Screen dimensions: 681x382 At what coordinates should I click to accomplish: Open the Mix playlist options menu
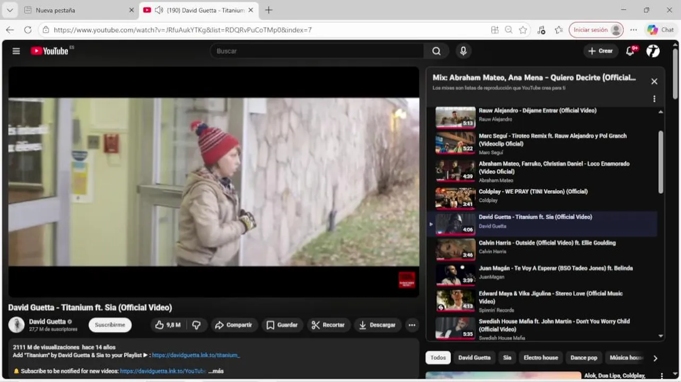click(654, 99)
